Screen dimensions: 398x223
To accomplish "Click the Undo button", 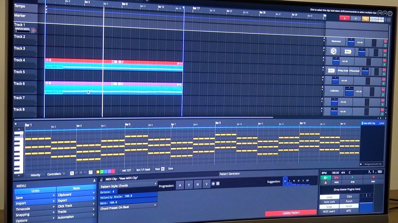I will (x=35, y=191).
